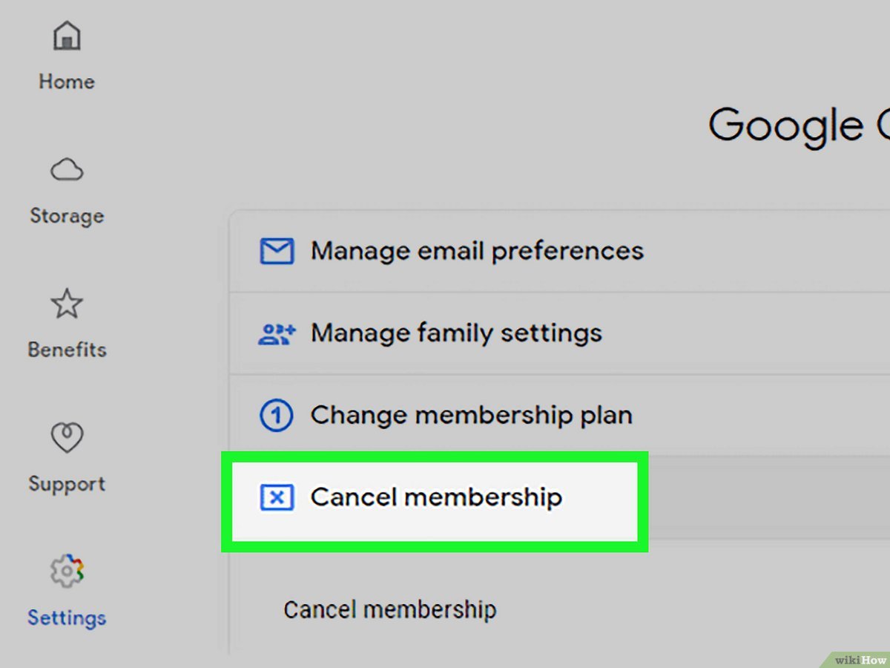Open Manage email preferences
890x668 pixels.
coord(477,251)
